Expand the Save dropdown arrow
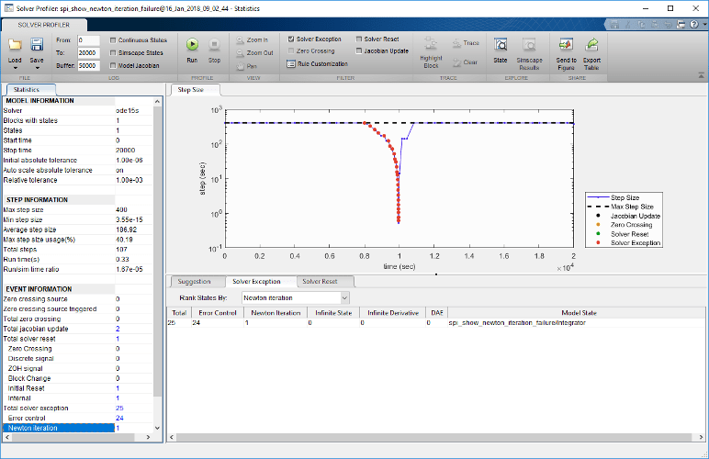709x459 pixels. click(x=38, y=66)
